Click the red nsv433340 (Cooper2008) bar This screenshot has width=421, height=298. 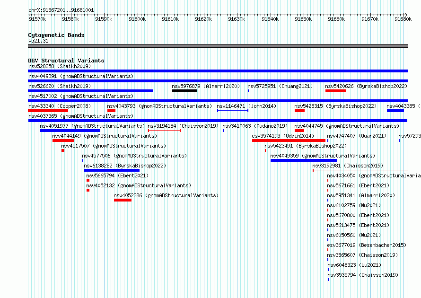48,111
